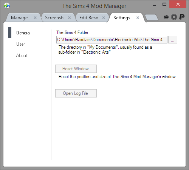Screen dimensions: 189x170
Task: Click the Reset Window button
Action: click(x=76, y=69)
